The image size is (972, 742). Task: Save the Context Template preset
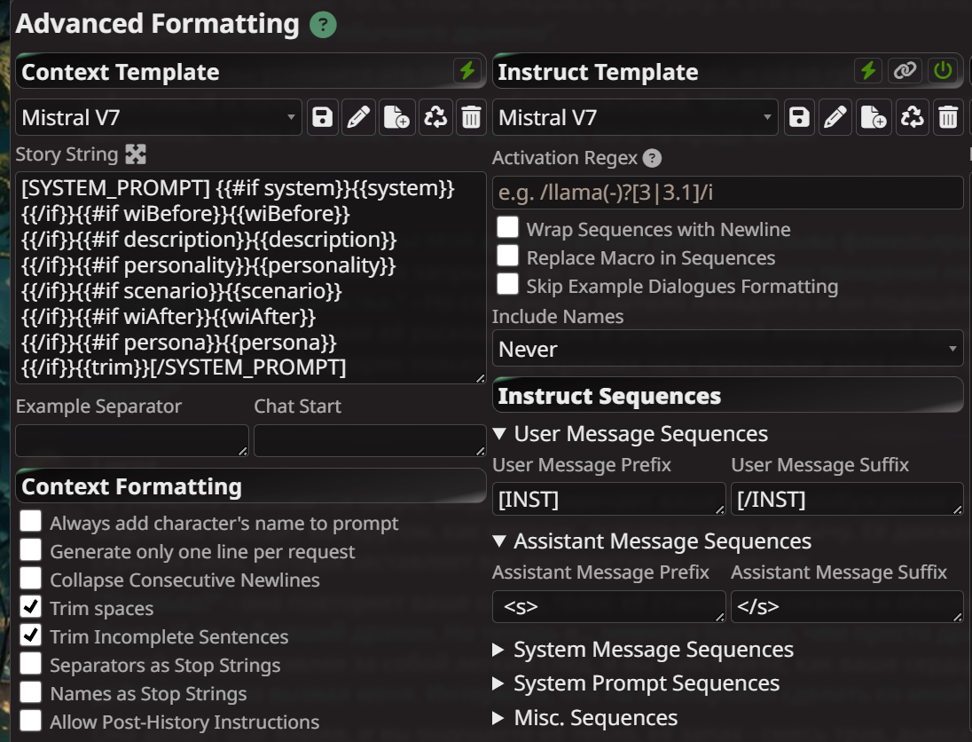(x=323, y=117)
